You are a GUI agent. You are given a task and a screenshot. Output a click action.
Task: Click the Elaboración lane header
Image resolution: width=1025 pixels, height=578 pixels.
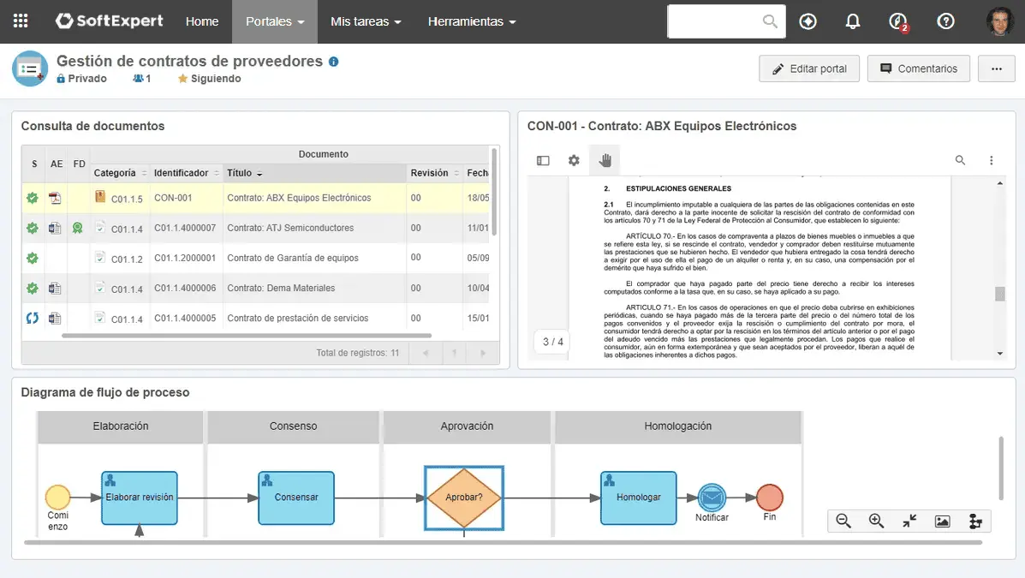(120, 426)
